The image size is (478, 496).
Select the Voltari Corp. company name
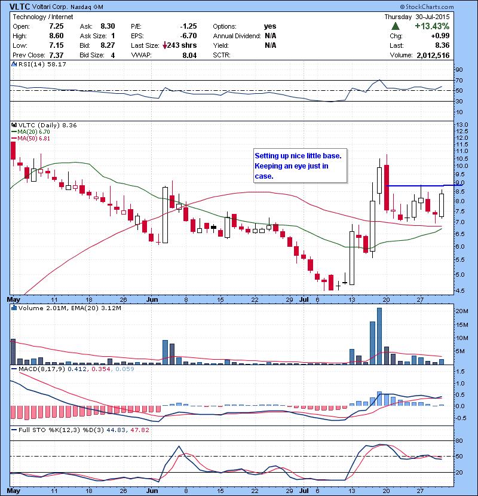pos(50,7)
